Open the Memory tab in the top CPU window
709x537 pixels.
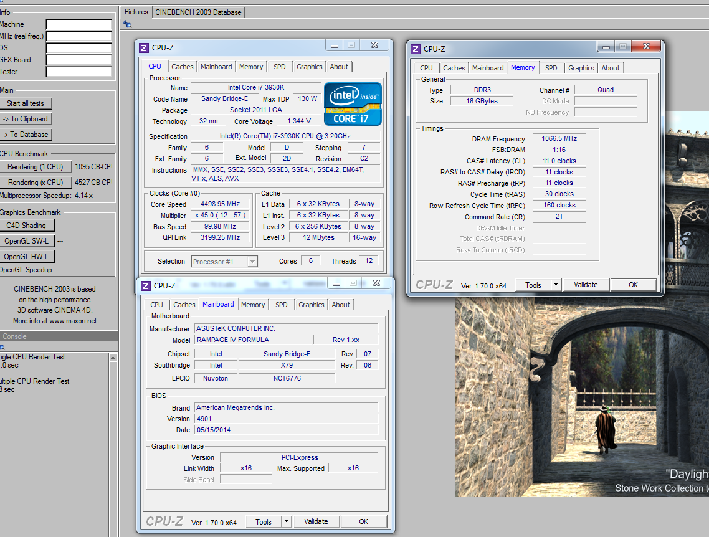[x=251, y=67]
